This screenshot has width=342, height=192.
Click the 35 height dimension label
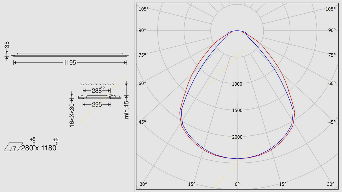(x=7, y=45)
